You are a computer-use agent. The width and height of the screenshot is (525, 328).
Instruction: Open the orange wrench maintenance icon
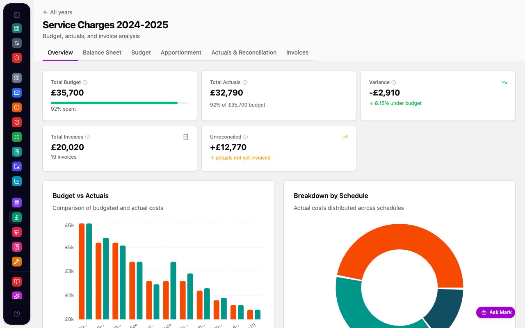click(x=17, y=262)
